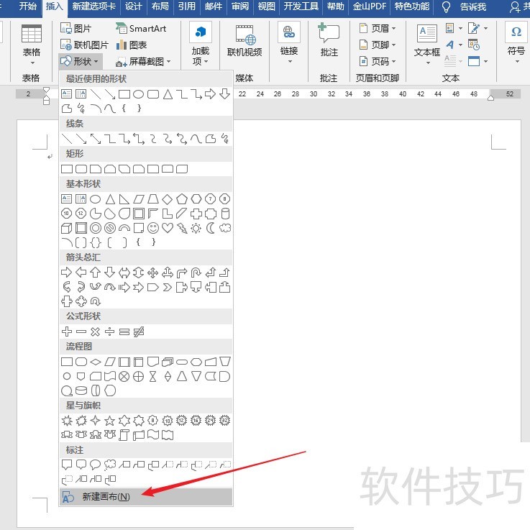Open the View (视图) tab
The width and height of the screenshot is (530, 530).
[x=266, y=6]
